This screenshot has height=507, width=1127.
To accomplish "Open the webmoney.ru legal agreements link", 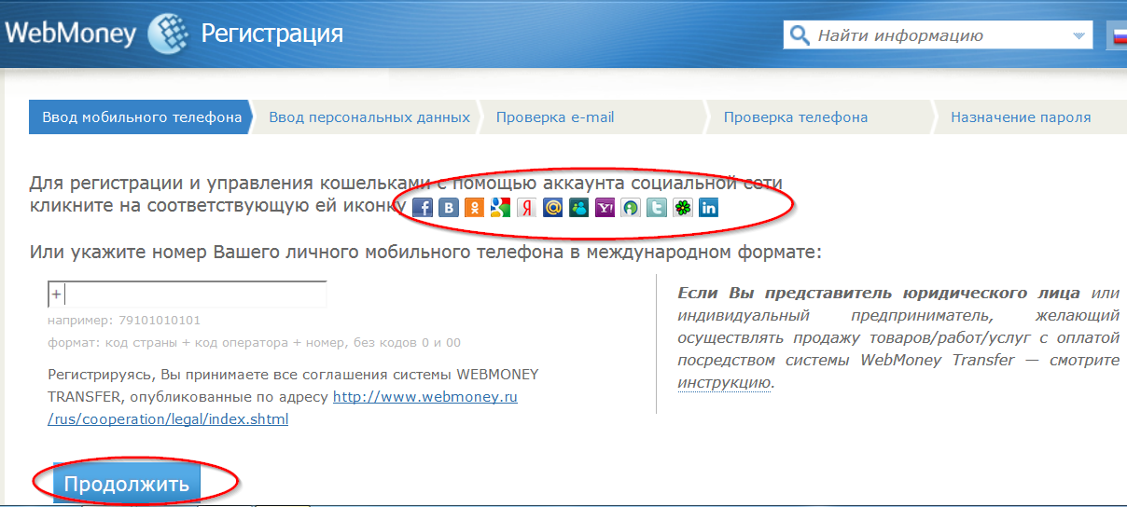I will tap(283, 408).
